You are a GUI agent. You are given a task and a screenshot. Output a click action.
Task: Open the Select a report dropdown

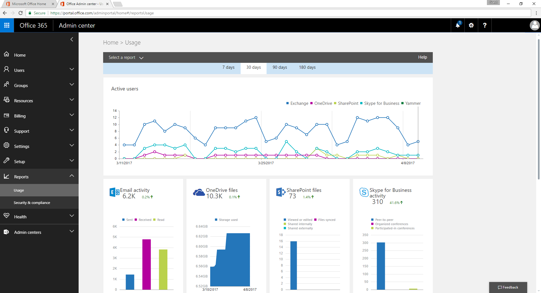[x=126, y=57]
